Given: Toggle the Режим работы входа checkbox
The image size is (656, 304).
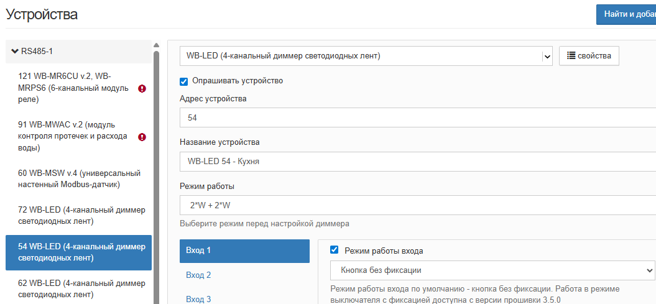Looking at the screenshot, I should [x=335, y=251].
